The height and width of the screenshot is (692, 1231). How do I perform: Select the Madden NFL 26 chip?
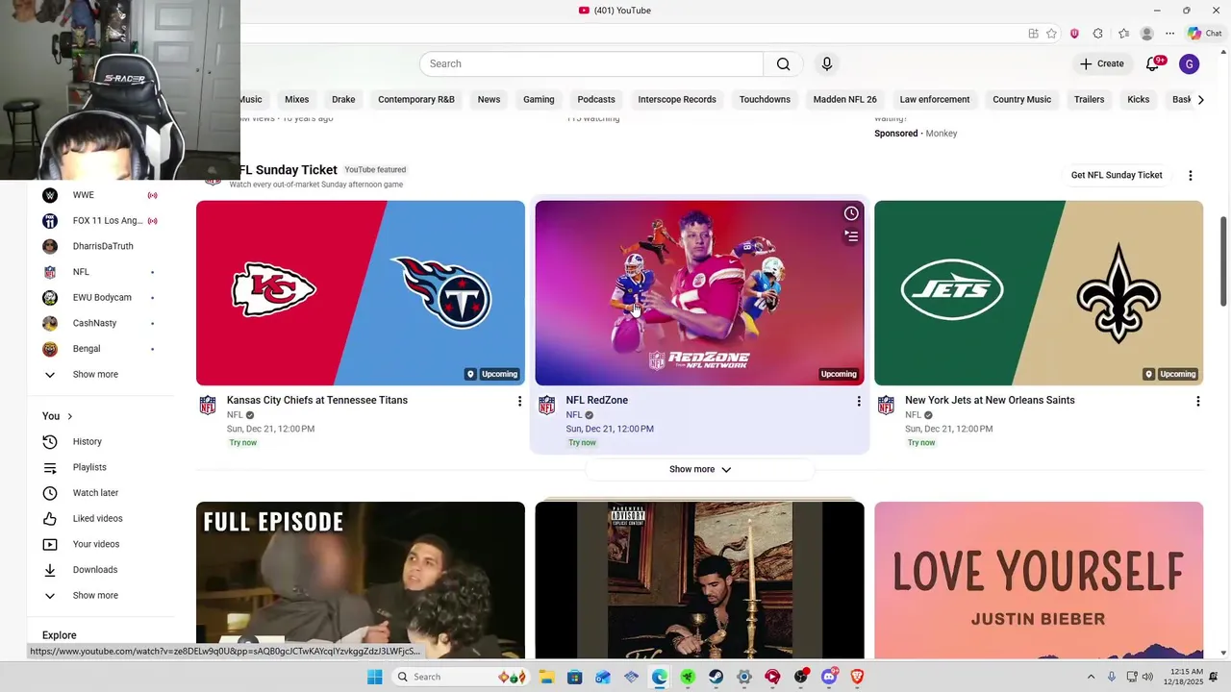(x=845, y=99)
